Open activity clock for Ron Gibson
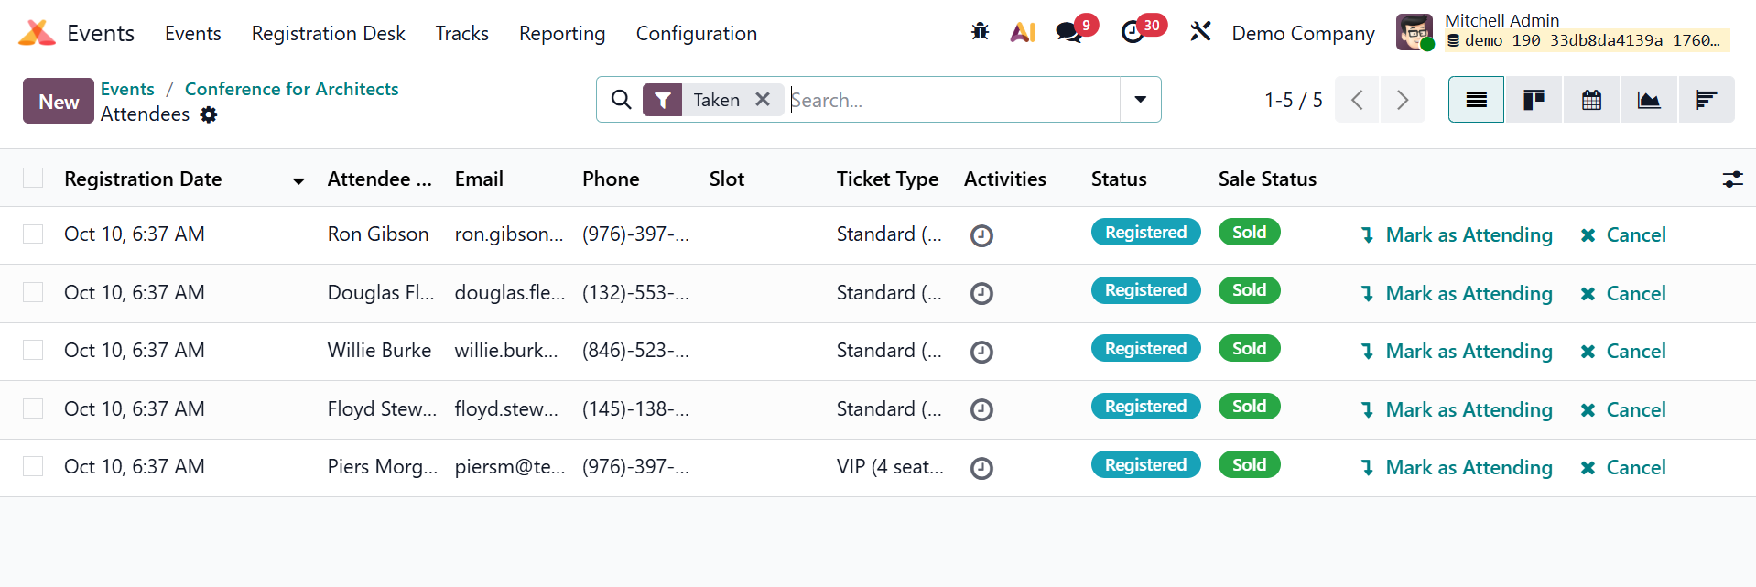This screenshot has width=1756, height=587. click(x=981, y=235)
